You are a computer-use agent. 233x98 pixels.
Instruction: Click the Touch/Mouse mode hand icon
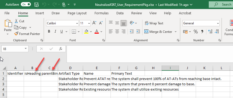pos(64,5)
